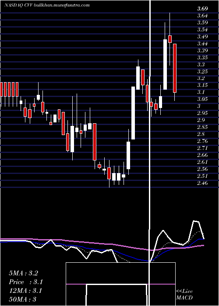The width and height of the screenshot is (219, 306).
Task: Click the 3.59 price level label
Action: [x=202, y=23]
